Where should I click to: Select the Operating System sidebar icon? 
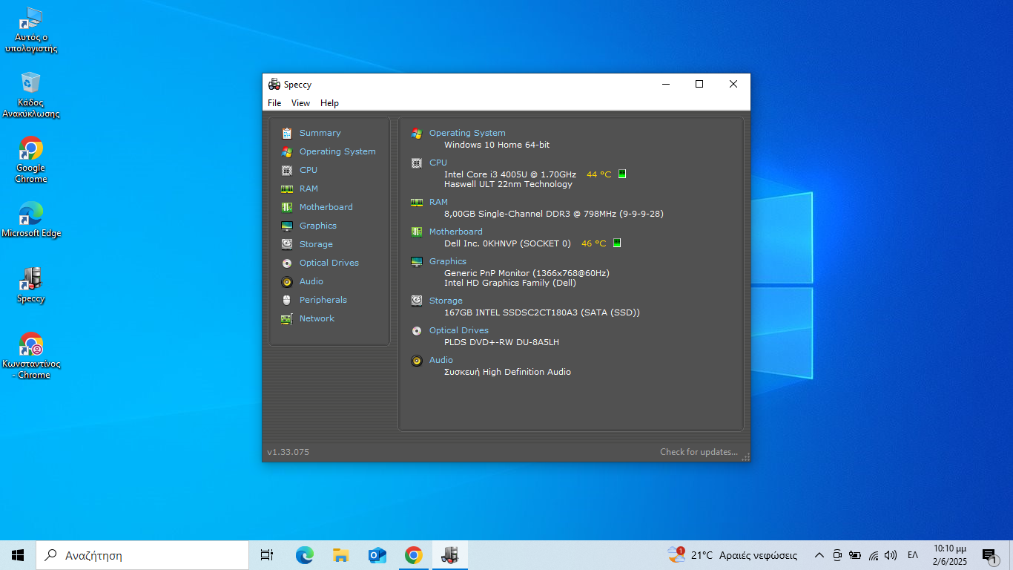[287, 151]
